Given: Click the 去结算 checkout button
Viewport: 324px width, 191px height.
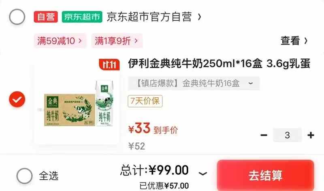Looking at the screenshot, I should coord(266,176).
